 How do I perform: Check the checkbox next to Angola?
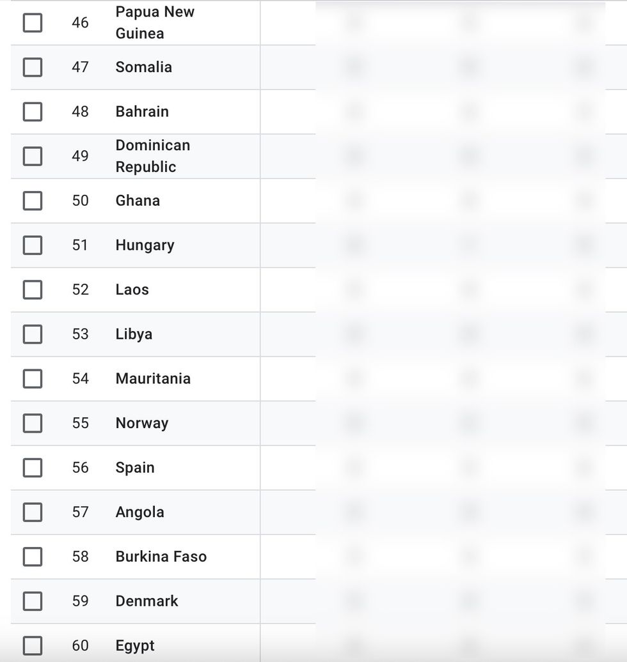click(x=33, y=512)
